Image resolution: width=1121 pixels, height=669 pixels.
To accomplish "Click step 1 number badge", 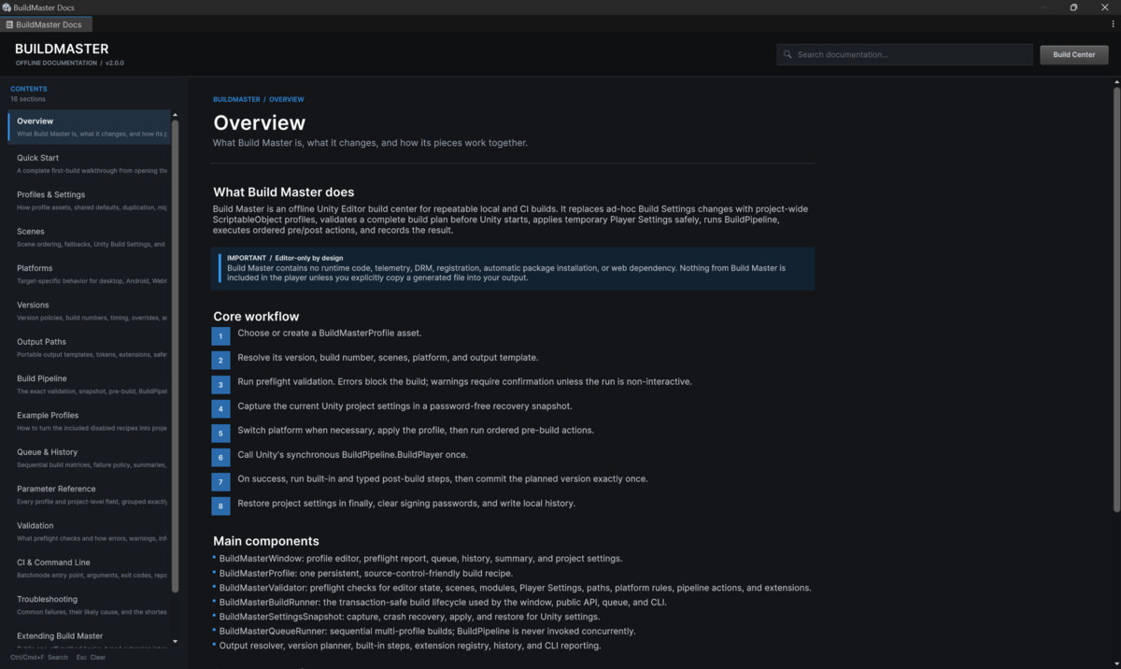I will [220, 335].
